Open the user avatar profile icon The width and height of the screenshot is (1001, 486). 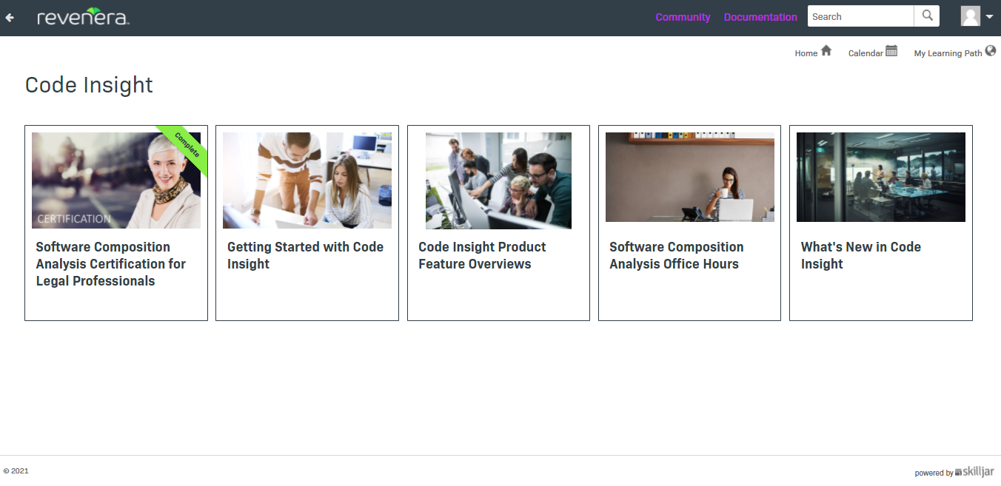pos(971,16)
